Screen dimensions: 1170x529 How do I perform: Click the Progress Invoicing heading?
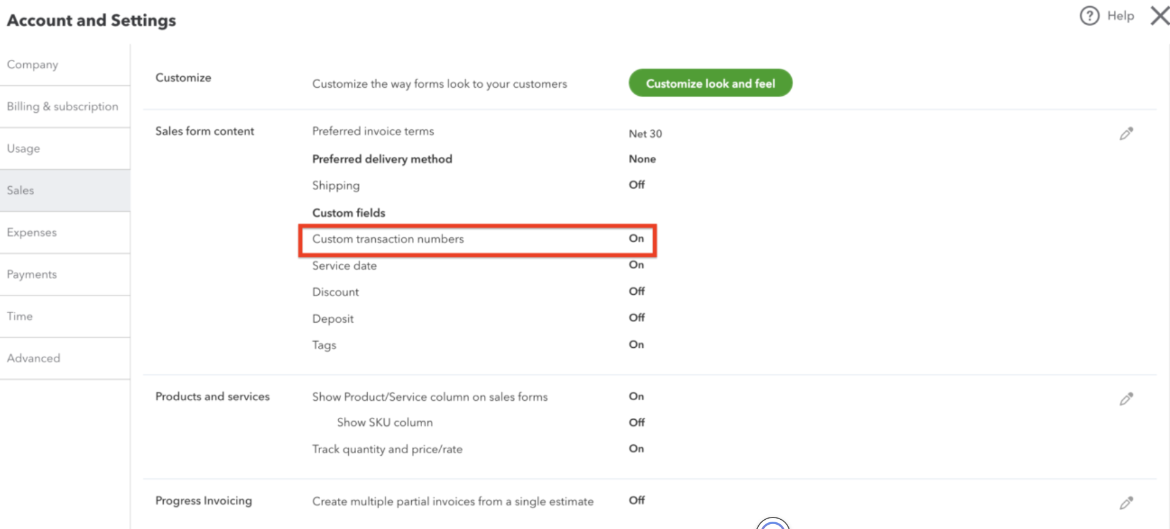[203, 501]
